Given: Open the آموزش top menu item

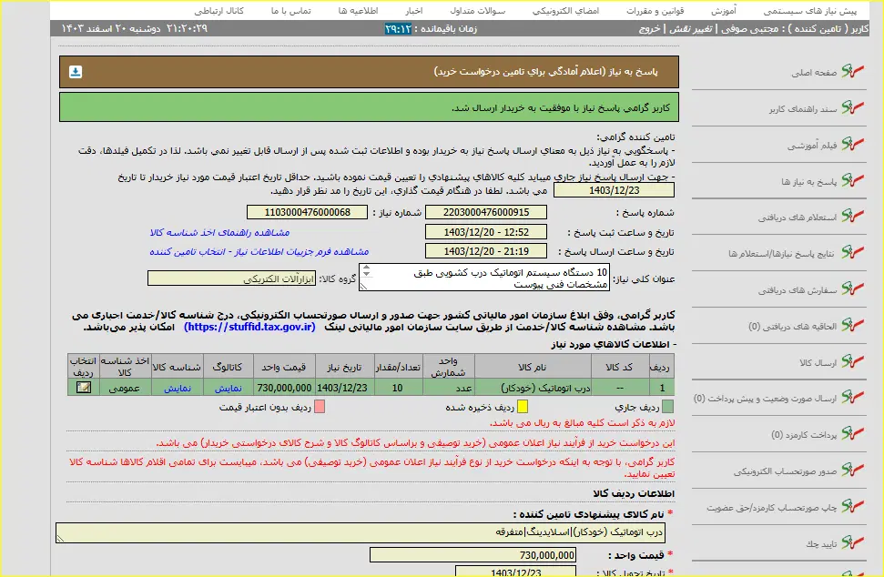Looking at the screenshot, I should click(724, 11).
